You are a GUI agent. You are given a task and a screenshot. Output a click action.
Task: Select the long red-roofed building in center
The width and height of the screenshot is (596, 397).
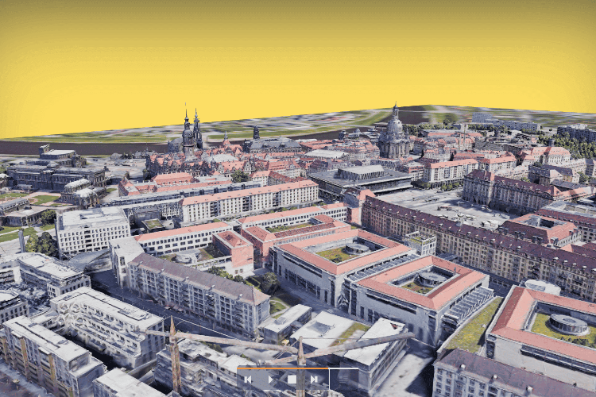[249, 200]
